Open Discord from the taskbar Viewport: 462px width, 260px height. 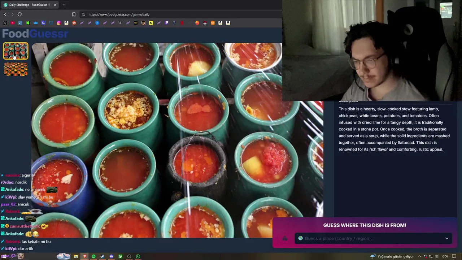tap(111, 256)
